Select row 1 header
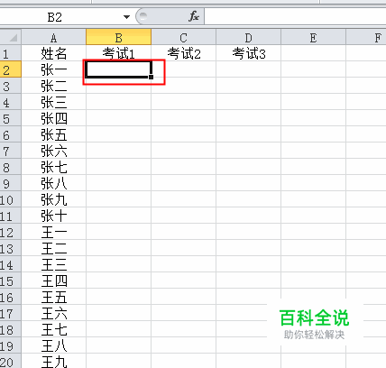The image size is (386, 368). point(11,53)
